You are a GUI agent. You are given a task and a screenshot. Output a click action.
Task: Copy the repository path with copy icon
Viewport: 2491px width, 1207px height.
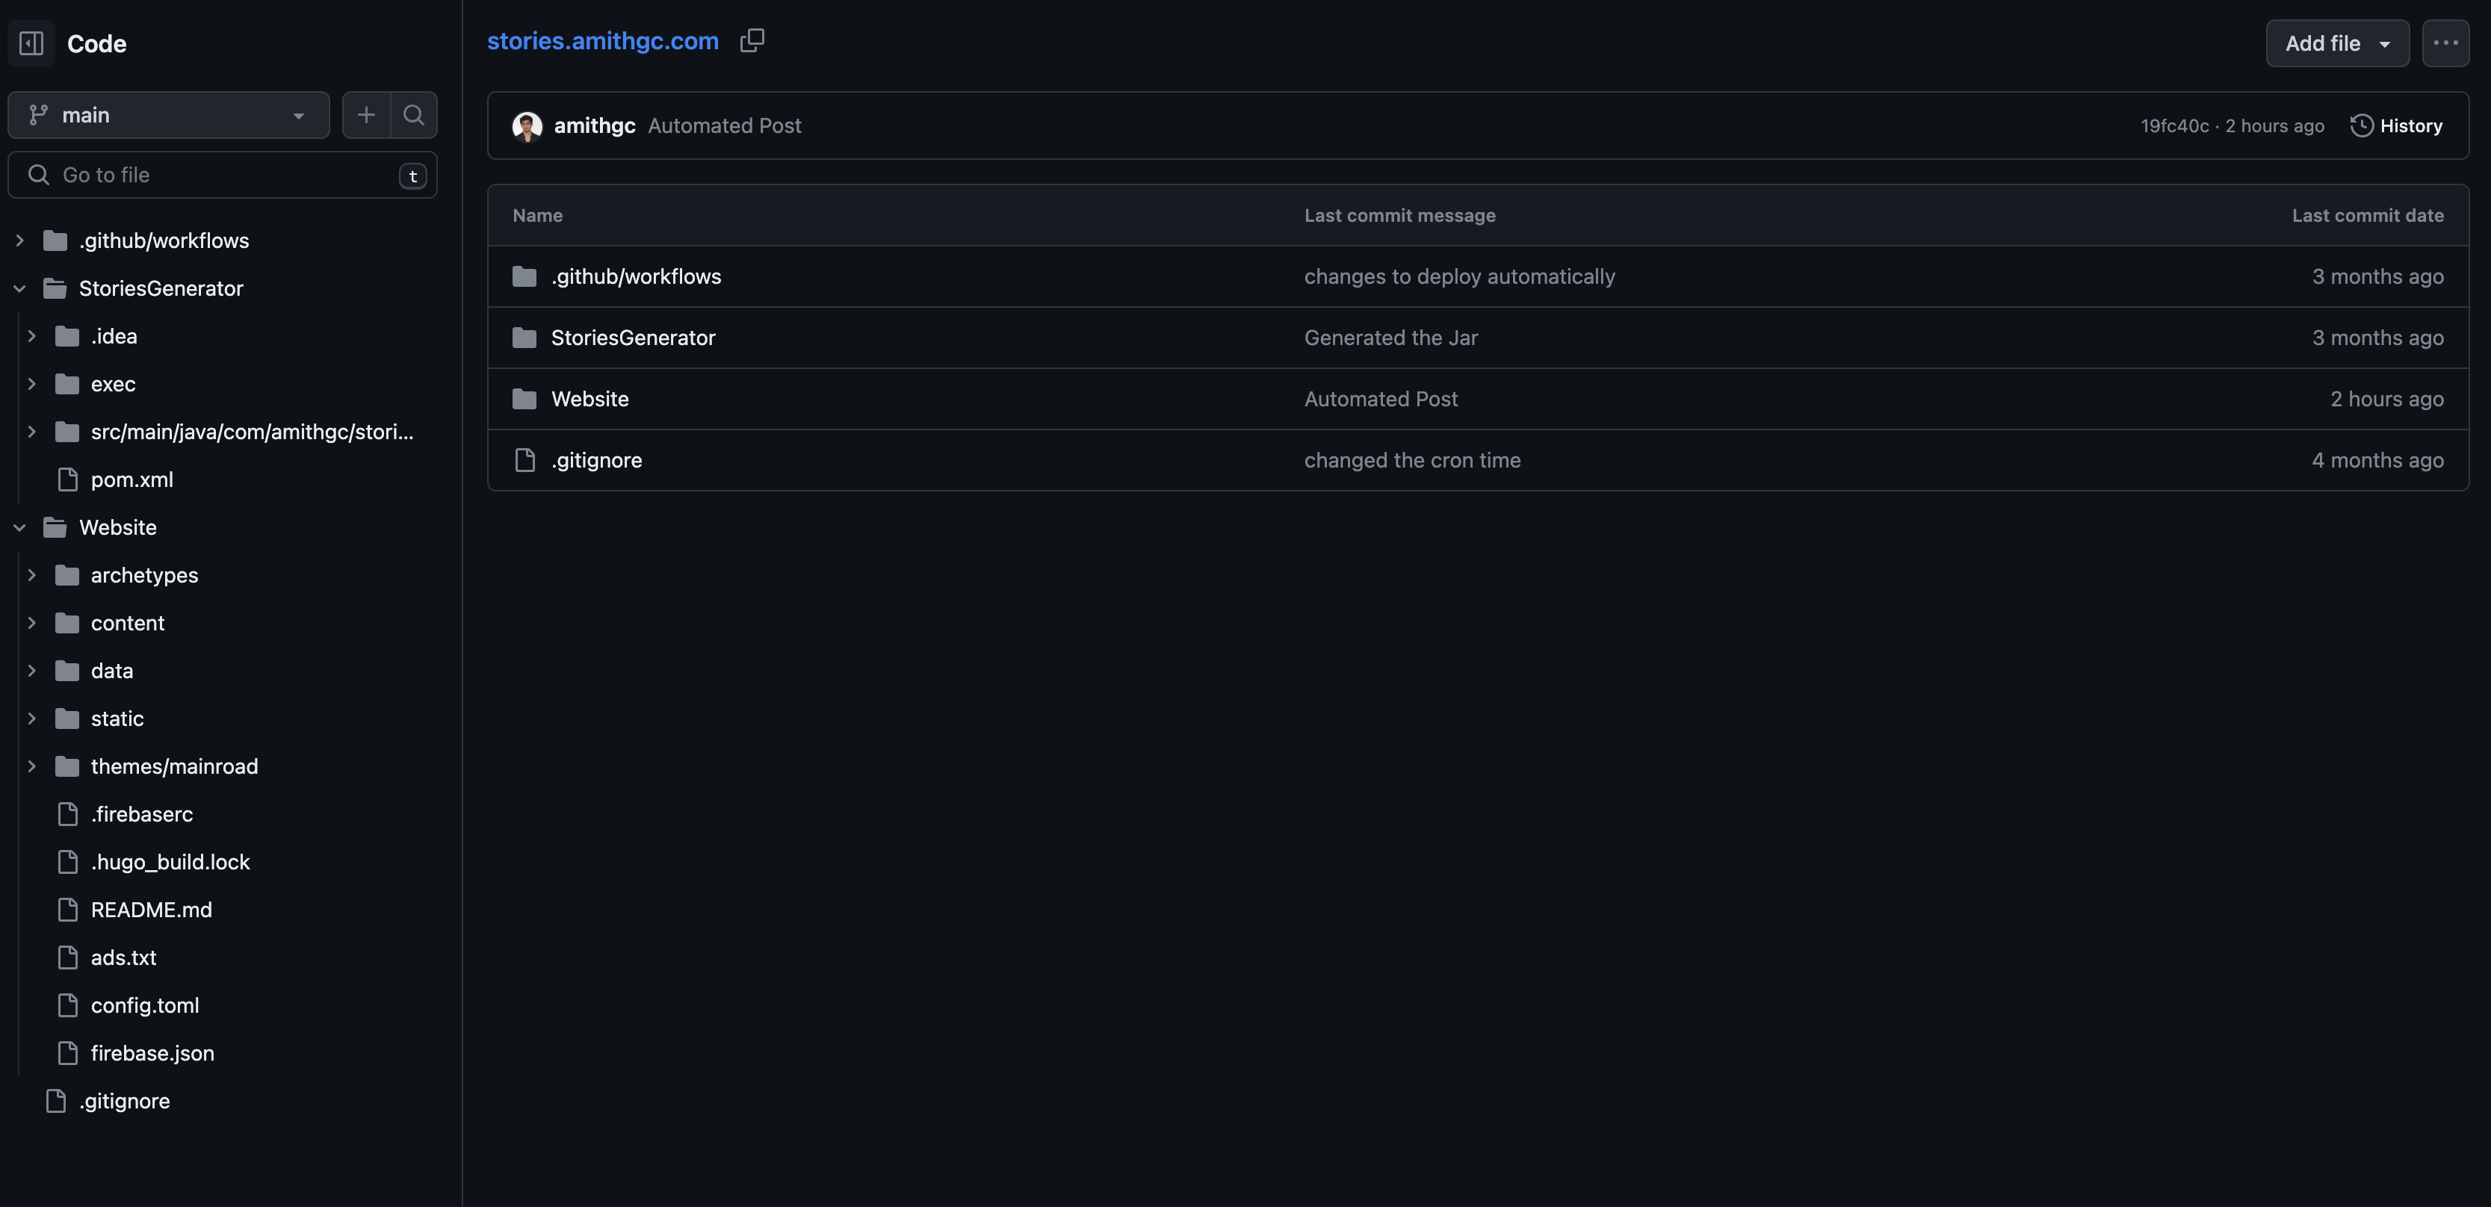point(752,40)
